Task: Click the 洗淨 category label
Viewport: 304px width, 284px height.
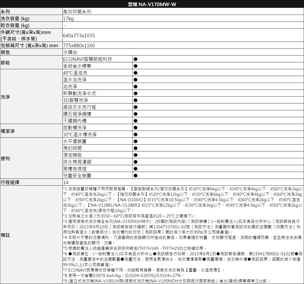Action: 5,97
